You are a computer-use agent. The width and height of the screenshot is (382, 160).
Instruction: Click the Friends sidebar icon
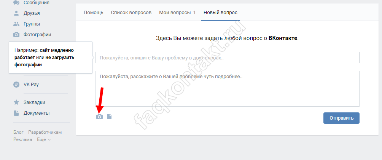16,13
